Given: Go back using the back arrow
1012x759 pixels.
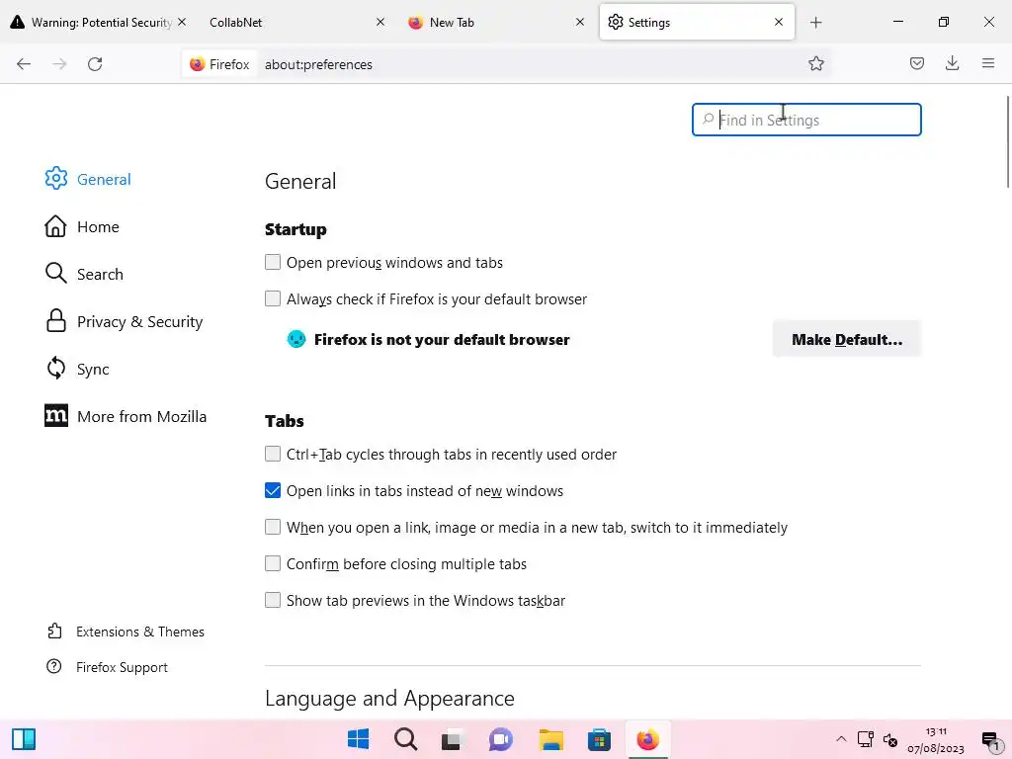Looking at the screenshot, I should 24,64.
